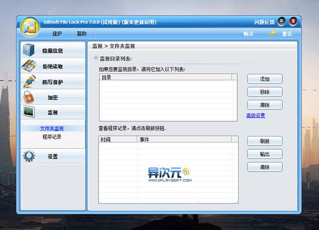Click the gear icon for 设置

tap(29, 156)
